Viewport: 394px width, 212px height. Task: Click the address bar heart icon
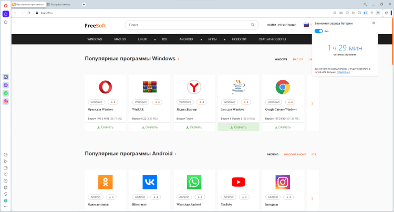pos(359,13)
